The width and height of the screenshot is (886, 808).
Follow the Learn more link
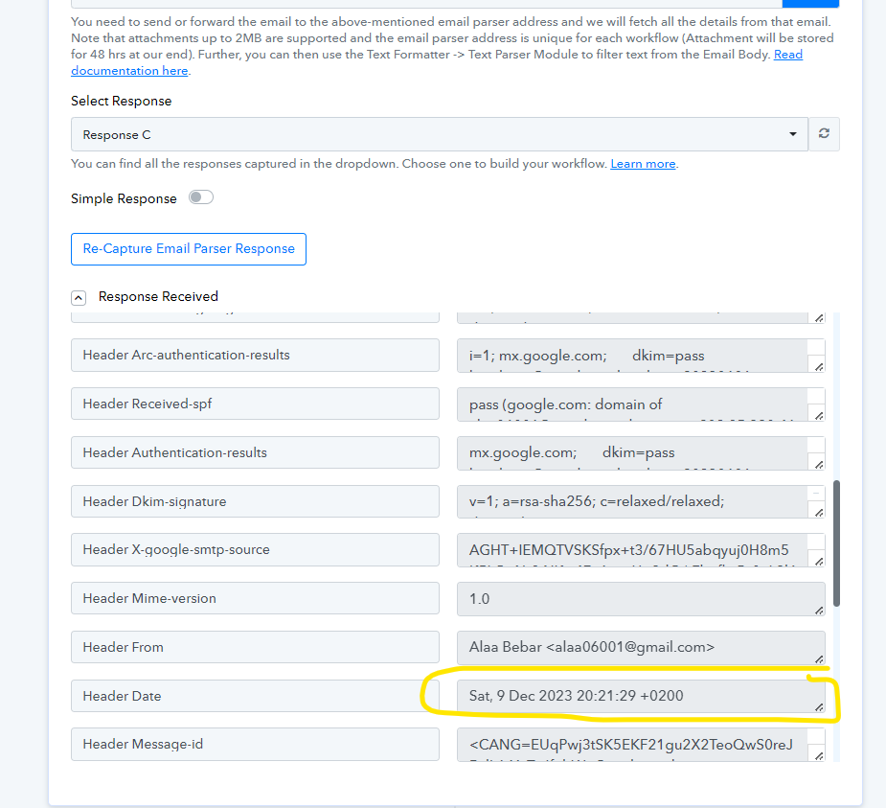(643, 163)
